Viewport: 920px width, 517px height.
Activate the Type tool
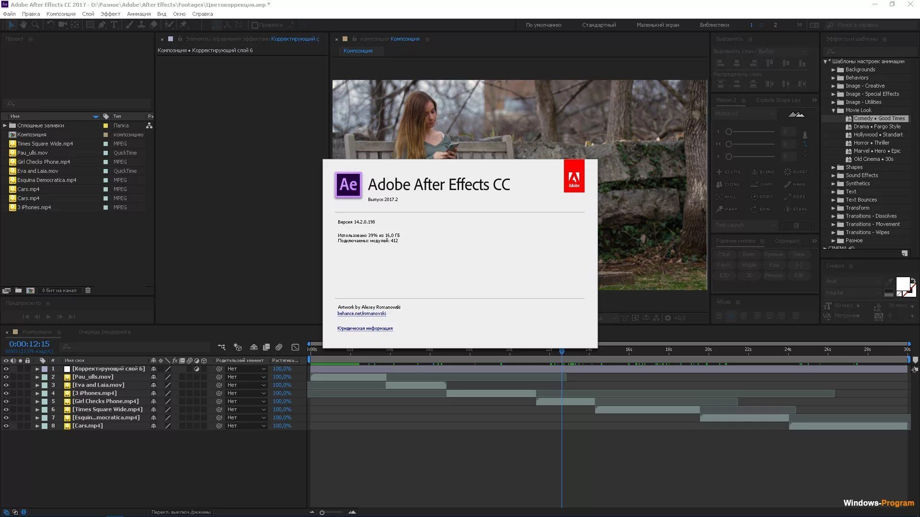(x=115, y=24)
